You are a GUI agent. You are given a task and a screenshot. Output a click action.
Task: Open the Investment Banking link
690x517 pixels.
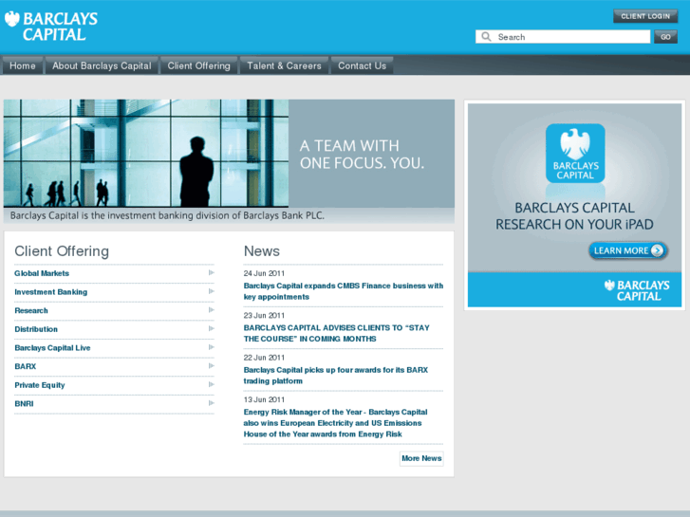coord(51,292)
